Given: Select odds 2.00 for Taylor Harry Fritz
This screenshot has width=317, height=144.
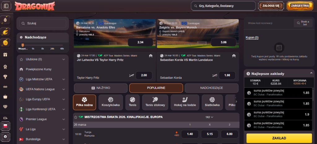Looking at the screenshot, I should tap(144, 75).
